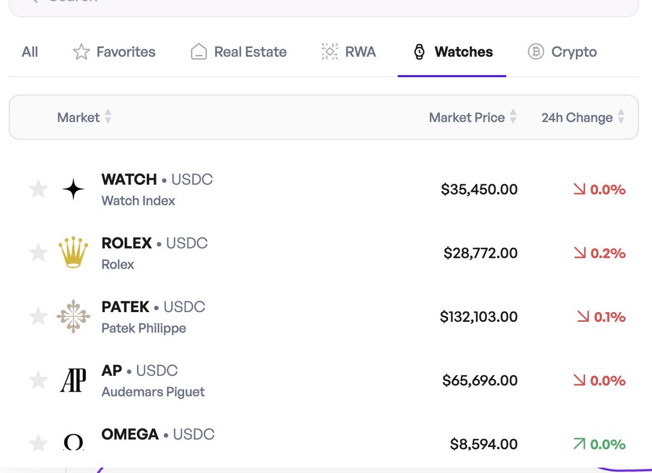Mark AP Audemars Piguet as favorite
The height and width of the screenshot is (473, 652).
tap(38, 381)
